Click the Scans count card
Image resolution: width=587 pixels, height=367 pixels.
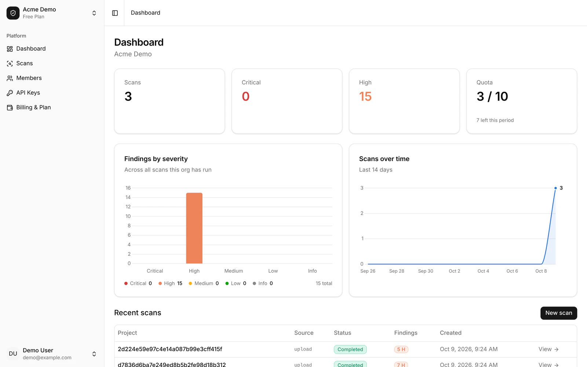[169, 101]
